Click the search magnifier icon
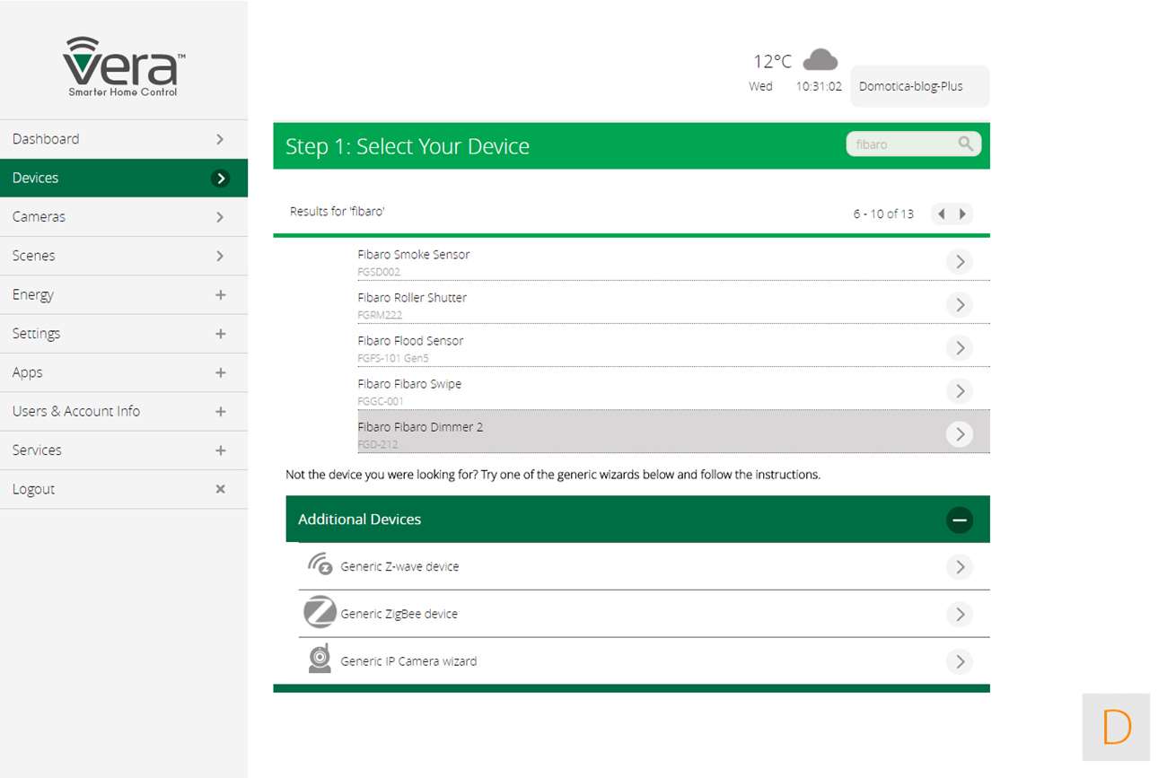The width and height of the screenshot is (1167, 778). [x=965, y=144]
